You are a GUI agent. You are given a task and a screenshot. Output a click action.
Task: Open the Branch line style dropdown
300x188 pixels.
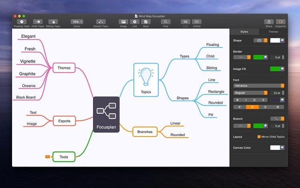pos(242,126)
